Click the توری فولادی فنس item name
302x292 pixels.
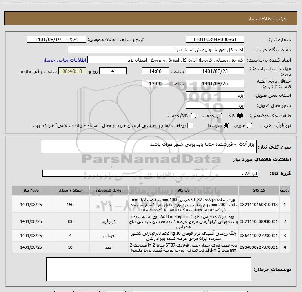184,221
